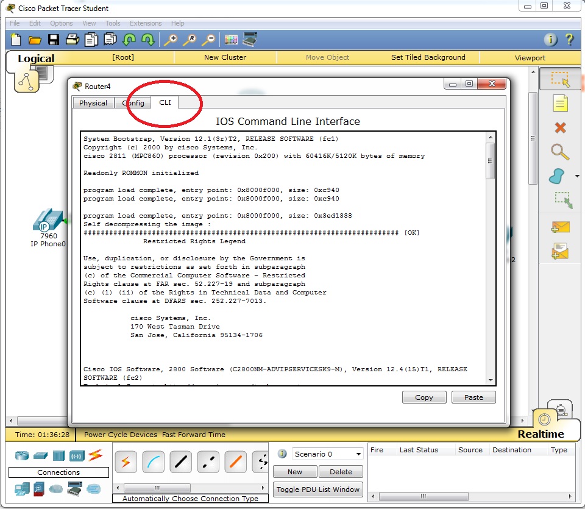Select WAN Emulation cloud category icon
The image size is (585, 509).
point(56,489)
